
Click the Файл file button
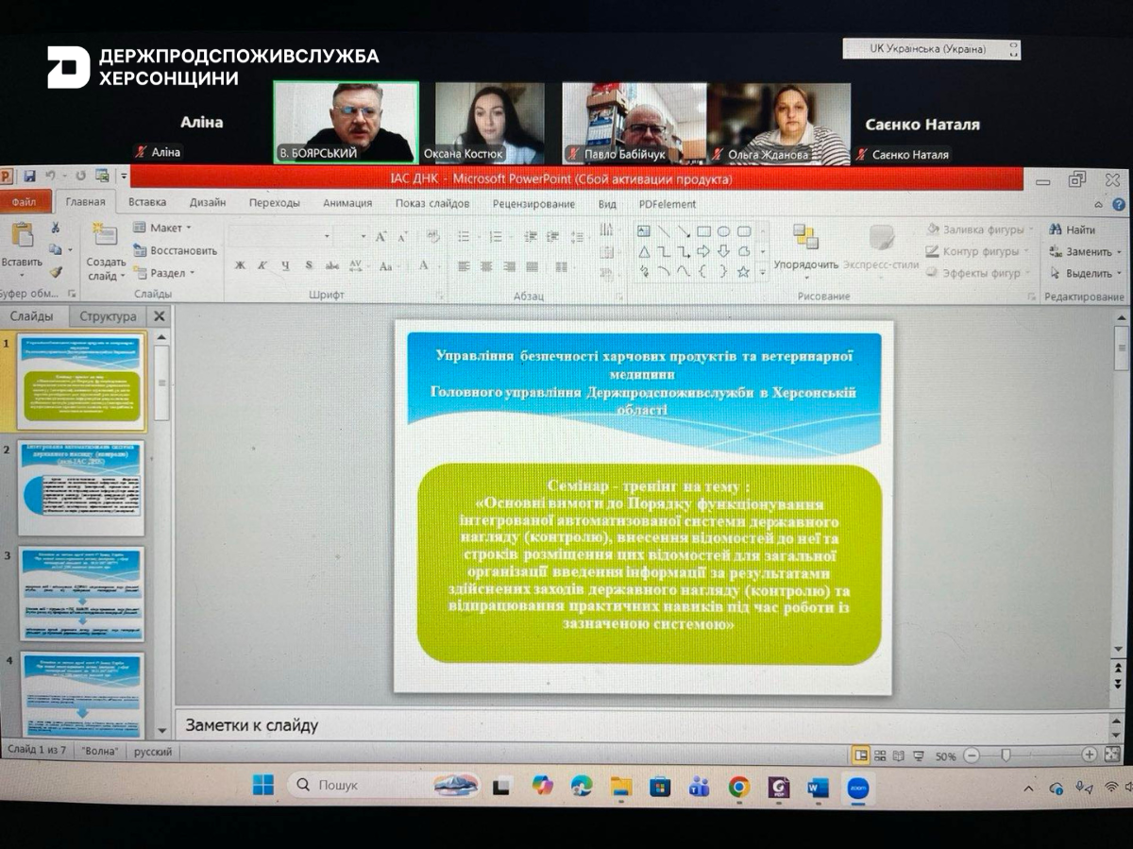tap(25, 203)
